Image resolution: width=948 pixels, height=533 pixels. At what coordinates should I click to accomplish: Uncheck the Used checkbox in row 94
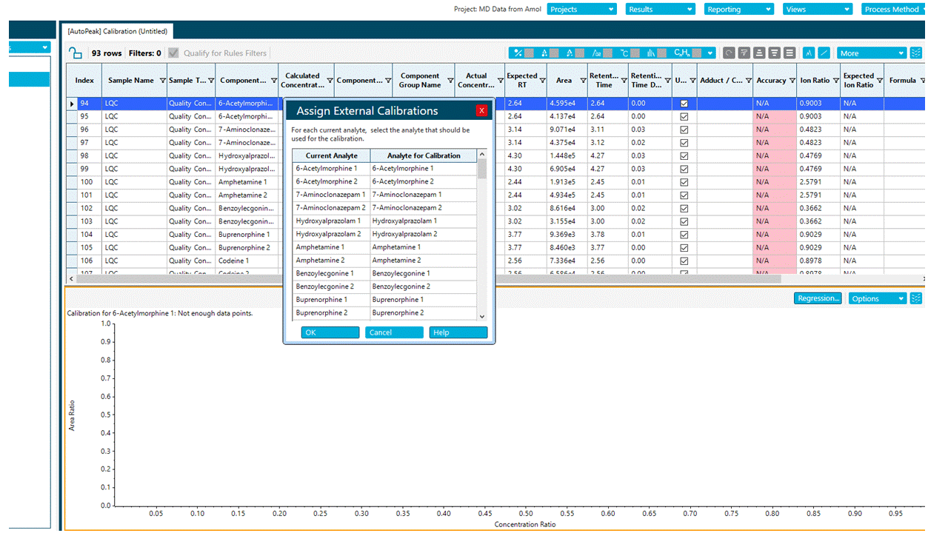pyautogui.click(x=684, y=104)
